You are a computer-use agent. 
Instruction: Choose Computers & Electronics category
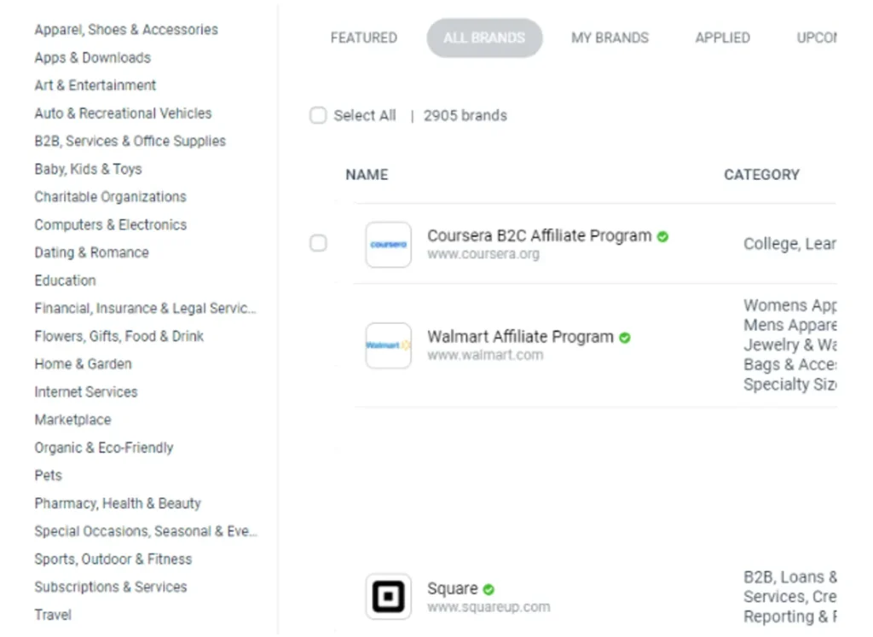[110, 225]
